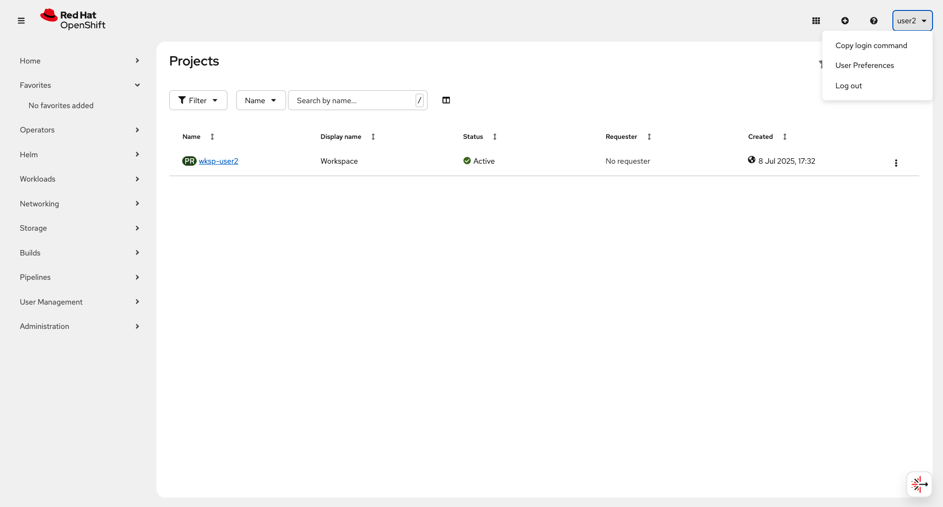Click the import YAML plus icon
Viewport: 943px width, 507px height.
pyautogui.click(x=845, y=20)
